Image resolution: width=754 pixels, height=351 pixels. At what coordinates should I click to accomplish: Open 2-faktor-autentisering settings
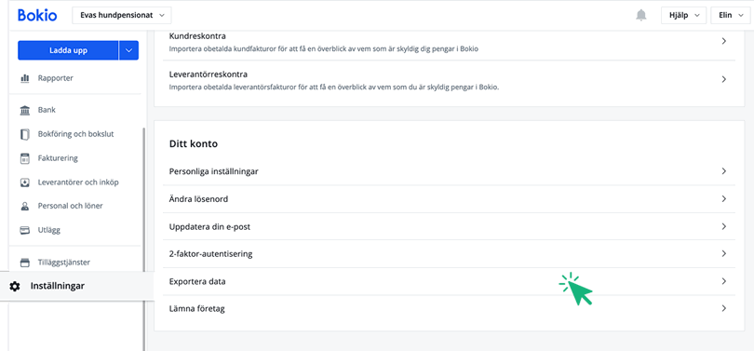pyautogui.click(x=449, y=254)
